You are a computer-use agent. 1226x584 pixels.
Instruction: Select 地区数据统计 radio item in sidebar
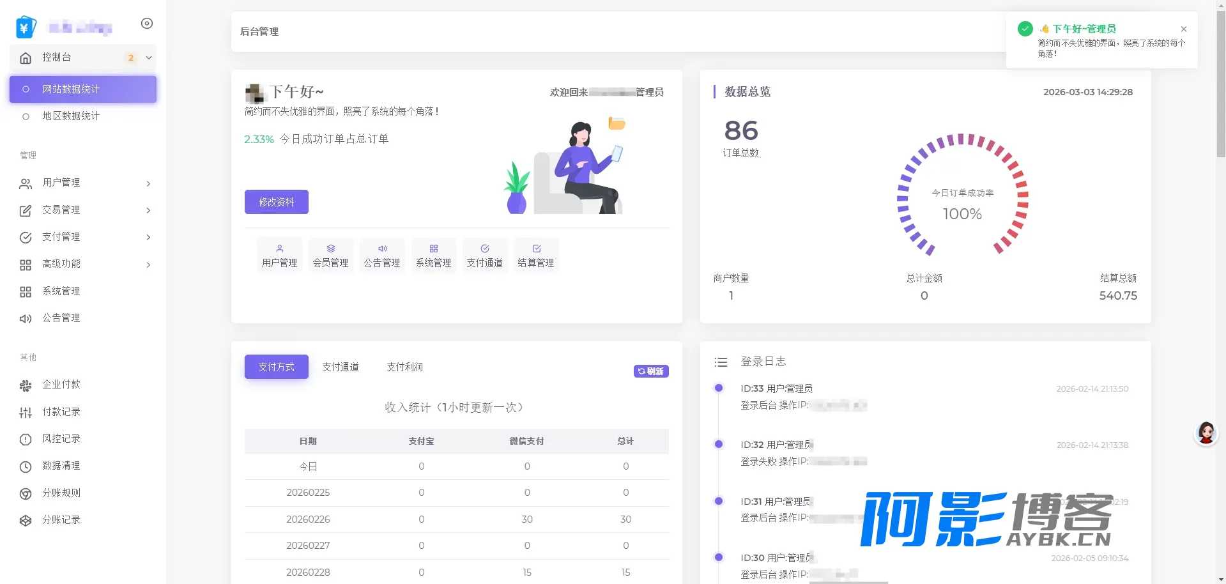(83, 116)
